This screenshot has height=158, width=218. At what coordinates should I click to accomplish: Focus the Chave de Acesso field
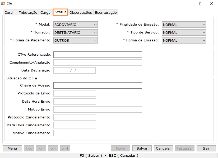(98, 85)
